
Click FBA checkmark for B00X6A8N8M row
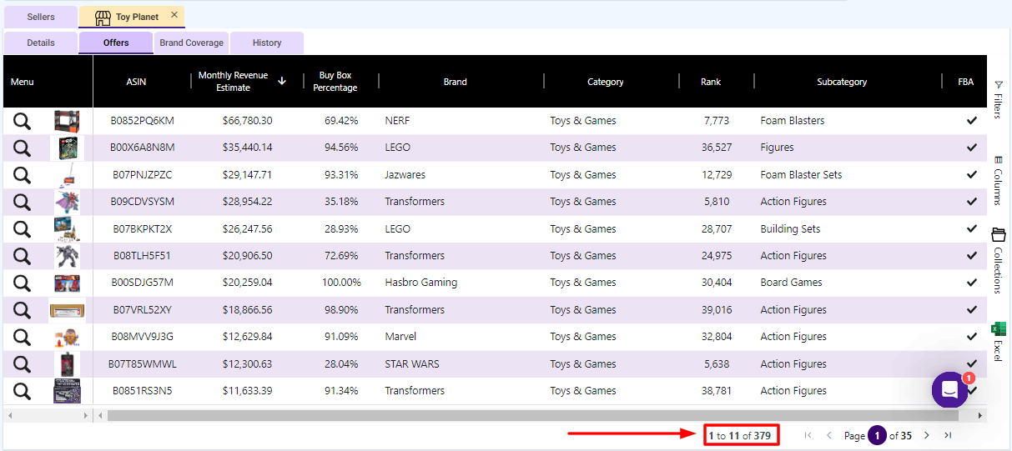click(972, 148)
